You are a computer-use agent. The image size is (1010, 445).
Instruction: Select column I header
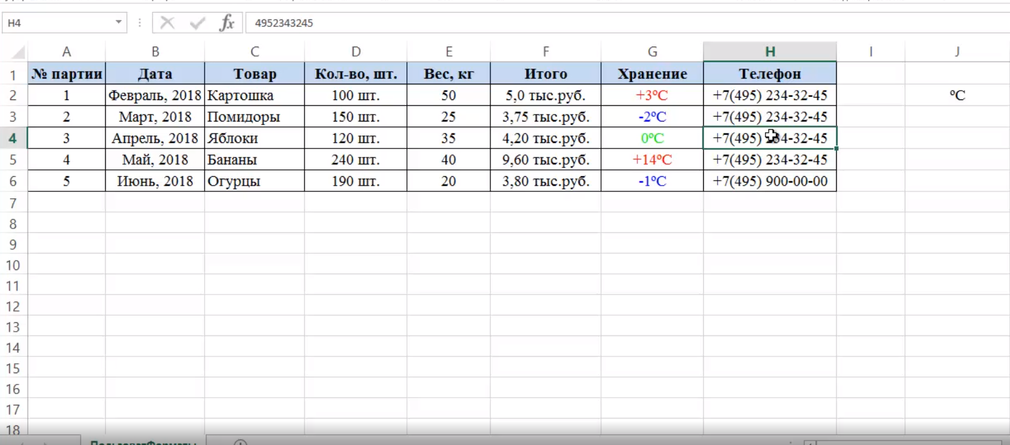point(871,52)
